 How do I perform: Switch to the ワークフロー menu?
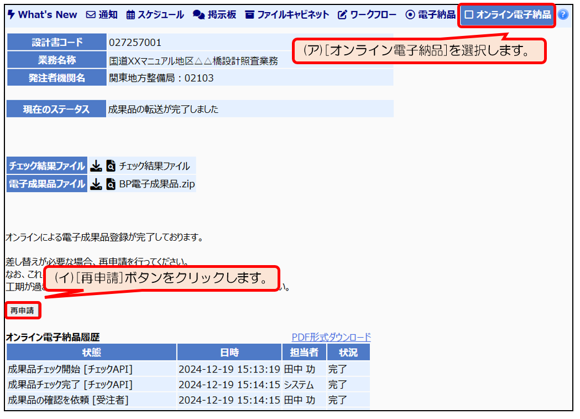[367, 15]
